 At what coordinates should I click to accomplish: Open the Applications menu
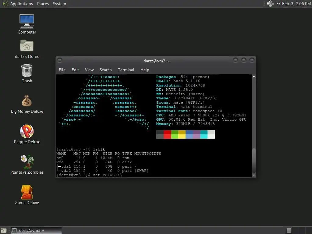point(22,4)
